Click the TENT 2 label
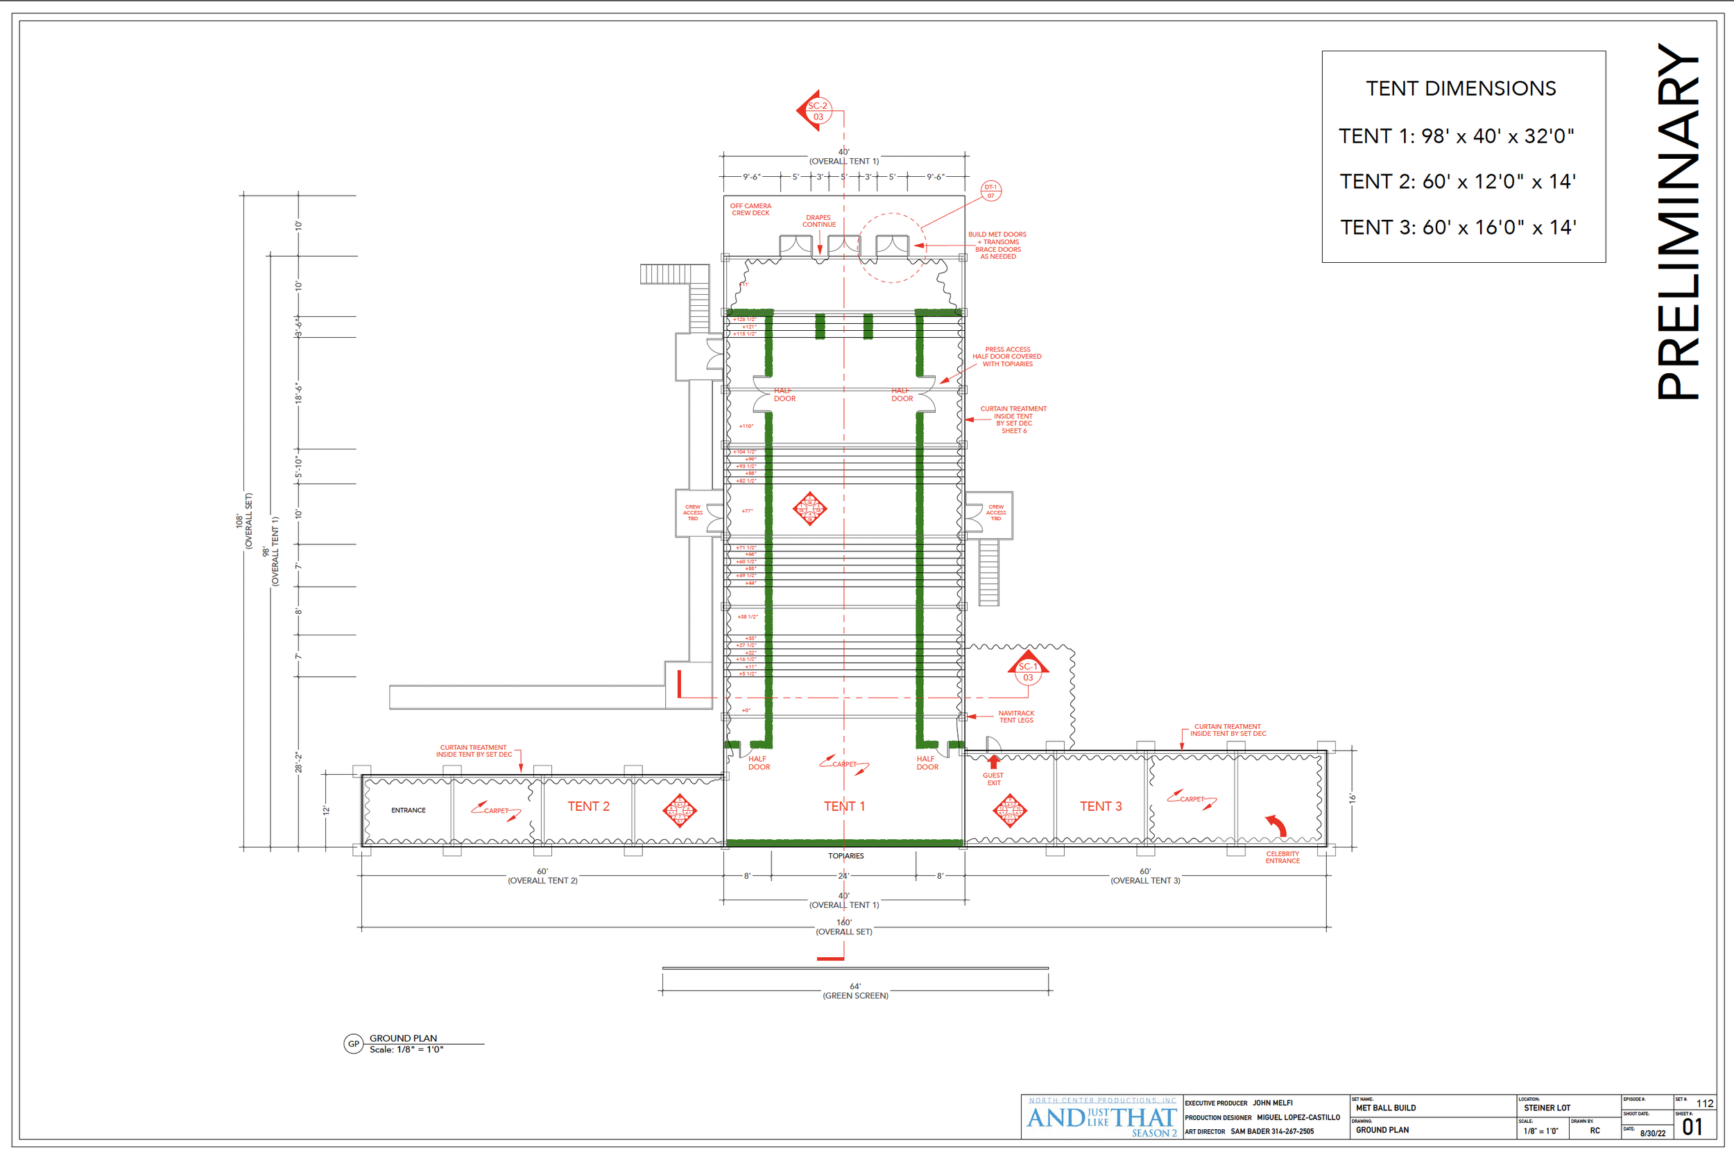1734x1159 pixels. click(x=588, y=807)
